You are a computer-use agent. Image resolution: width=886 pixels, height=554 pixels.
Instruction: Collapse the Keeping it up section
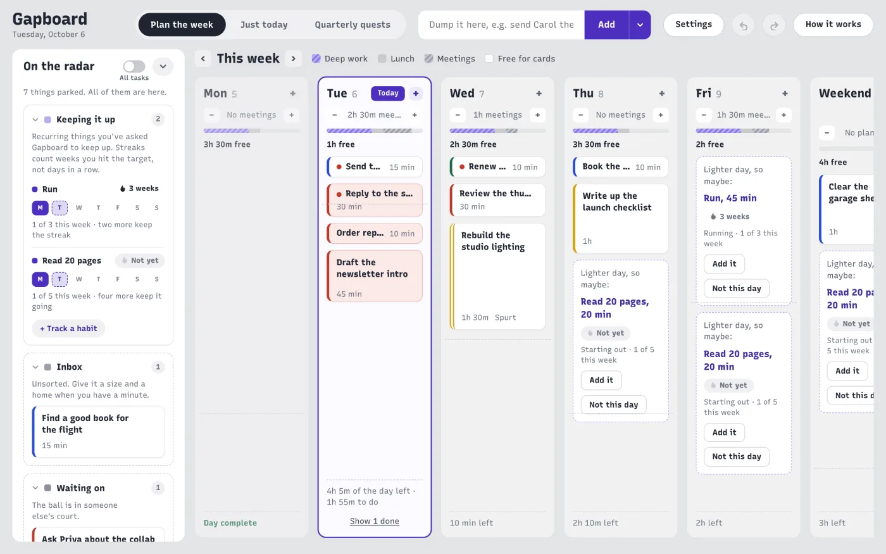35,120
